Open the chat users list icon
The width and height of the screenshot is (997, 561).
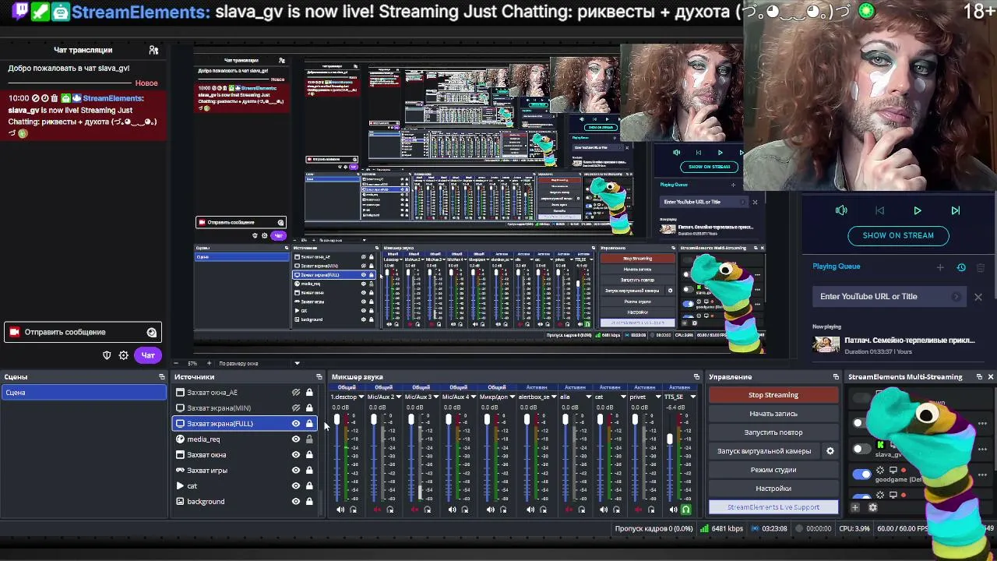153,50
